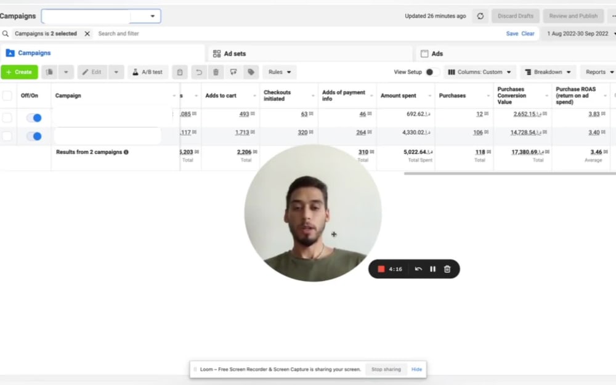Click the Purchase ROAS column header
Viewport: 616px width, 385px height.
pyautogui.click(x=575, y=95)
